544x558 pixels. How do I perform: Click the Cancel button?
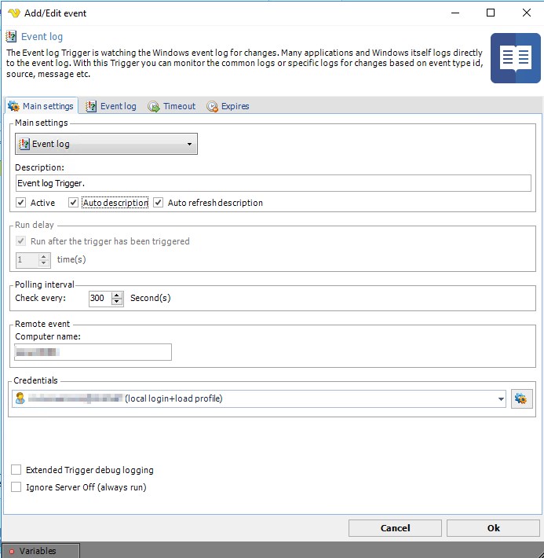coord(395,528)
